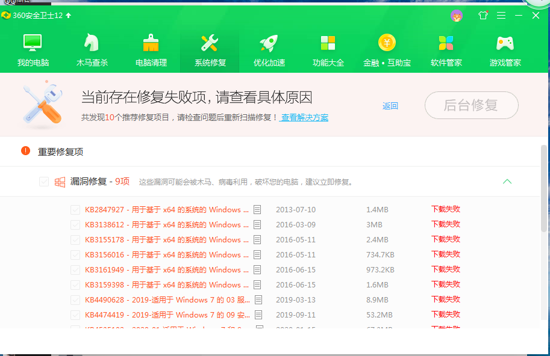The height and width of the screenshot is (356, 550).
Task: Collapse the 漏洞修复 section chevron
Action: 507,182
